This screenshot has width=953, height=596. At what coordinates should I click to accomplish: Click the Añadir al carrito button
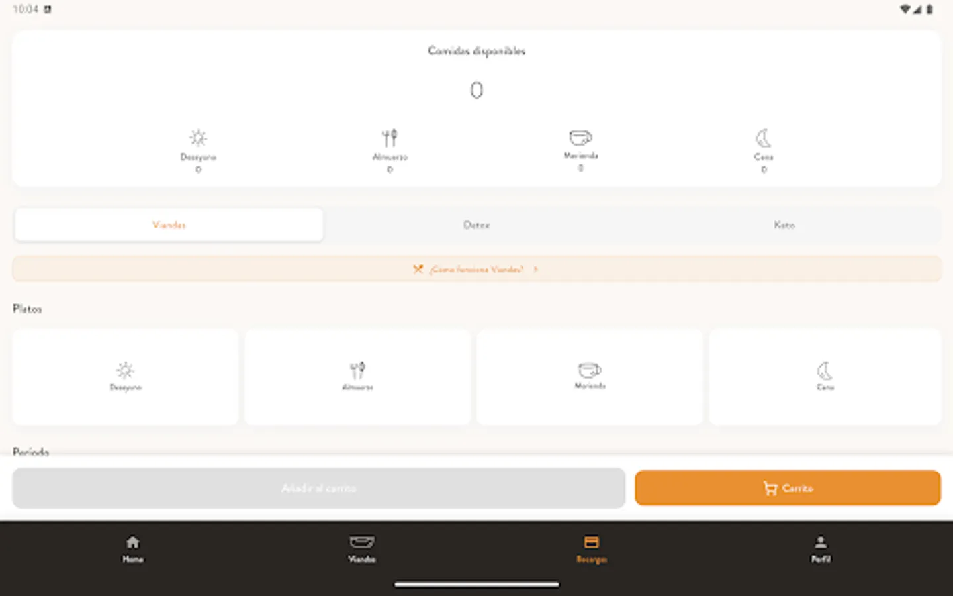[318, 487]
